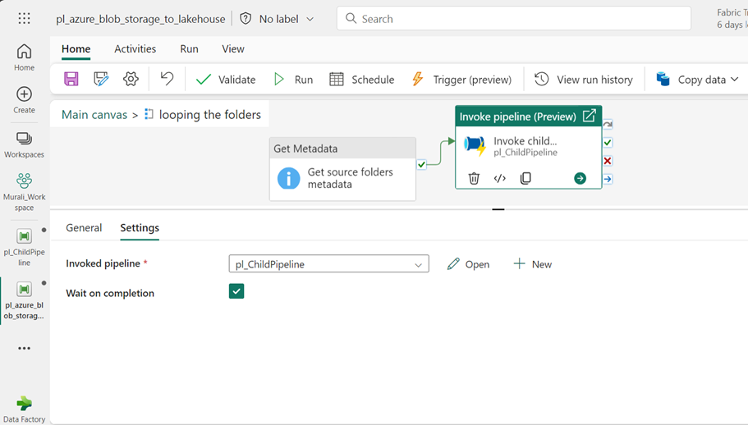
Task: Select the General tab in properties
Action: [84, 228]
